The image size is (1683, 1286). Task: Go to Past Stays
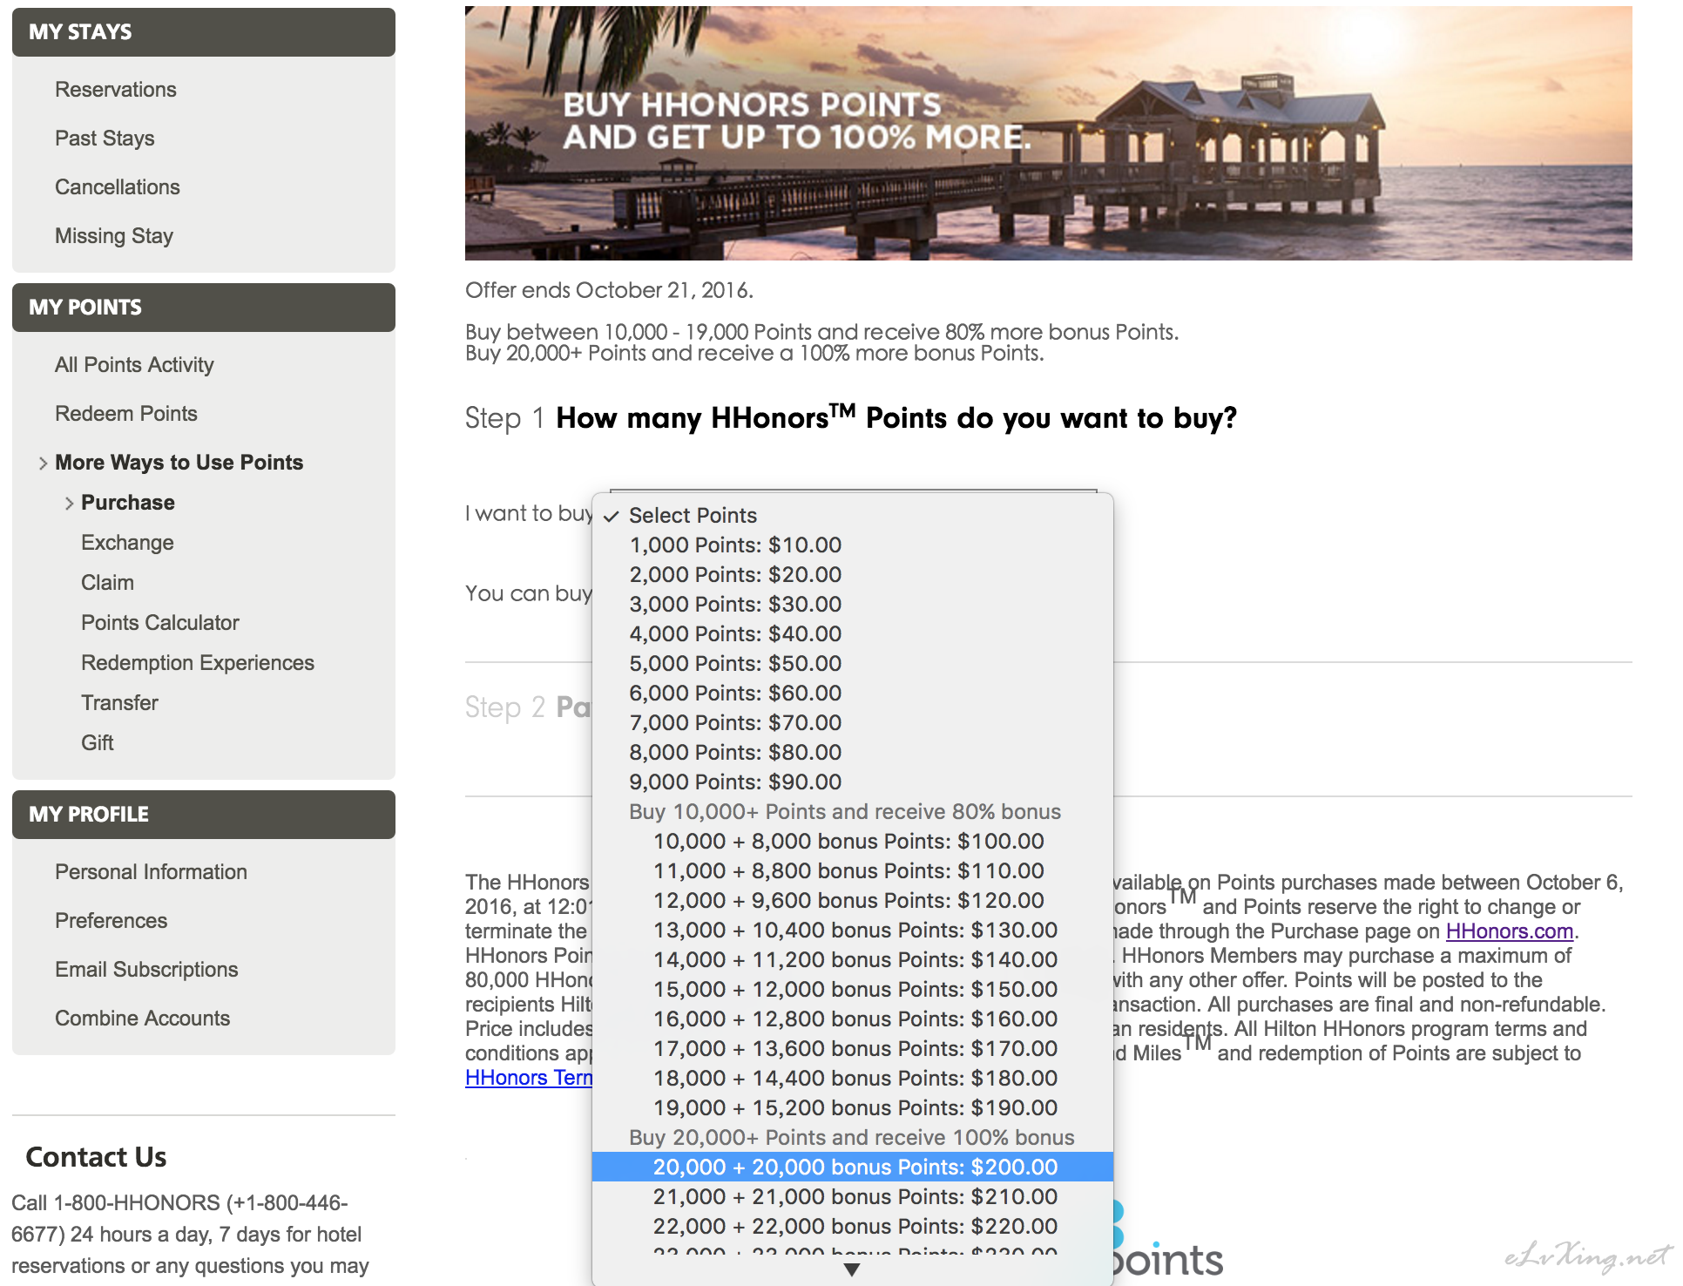pyautogui.click(x=105, y=139)
